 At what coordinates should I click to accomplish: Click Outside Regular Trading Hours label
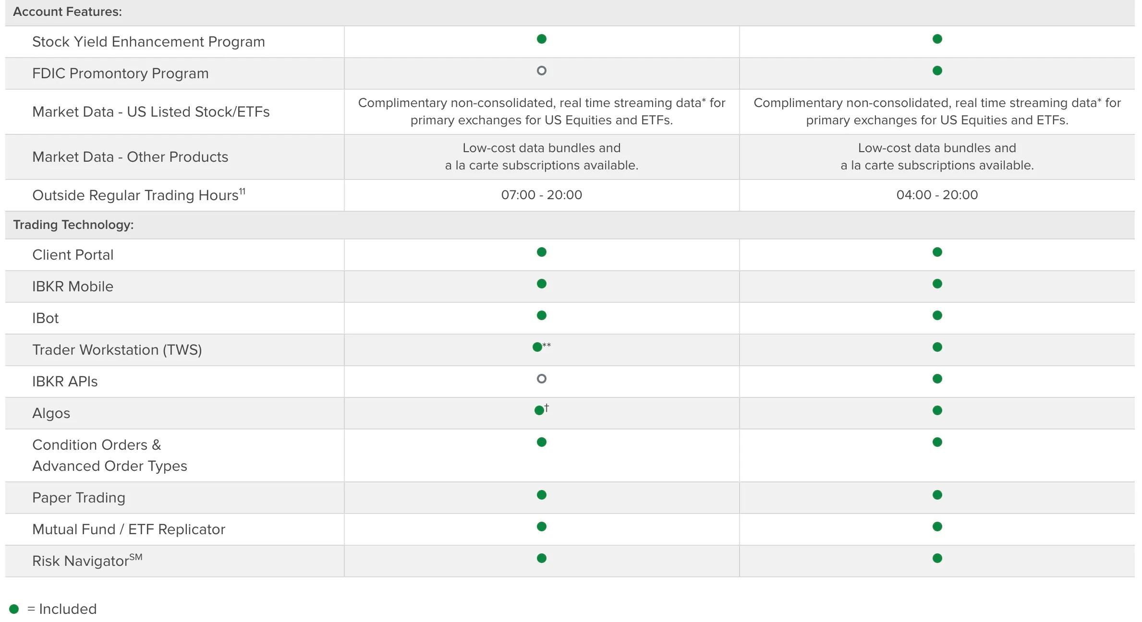pos(139,195)
